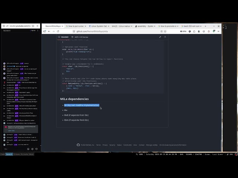This screenshot has height=178, width=238.
Task: Open the browser hamburger application menu
Action: click(x=218, y=31)
